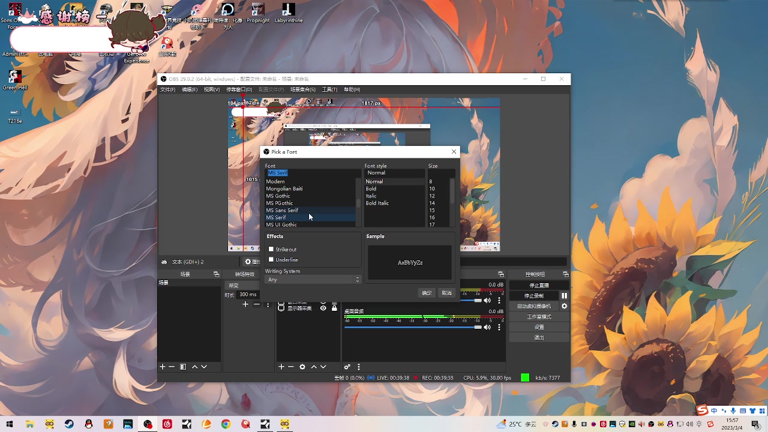
Task: Click 工作室模式 studio mode button
Action: click(539, 317)
